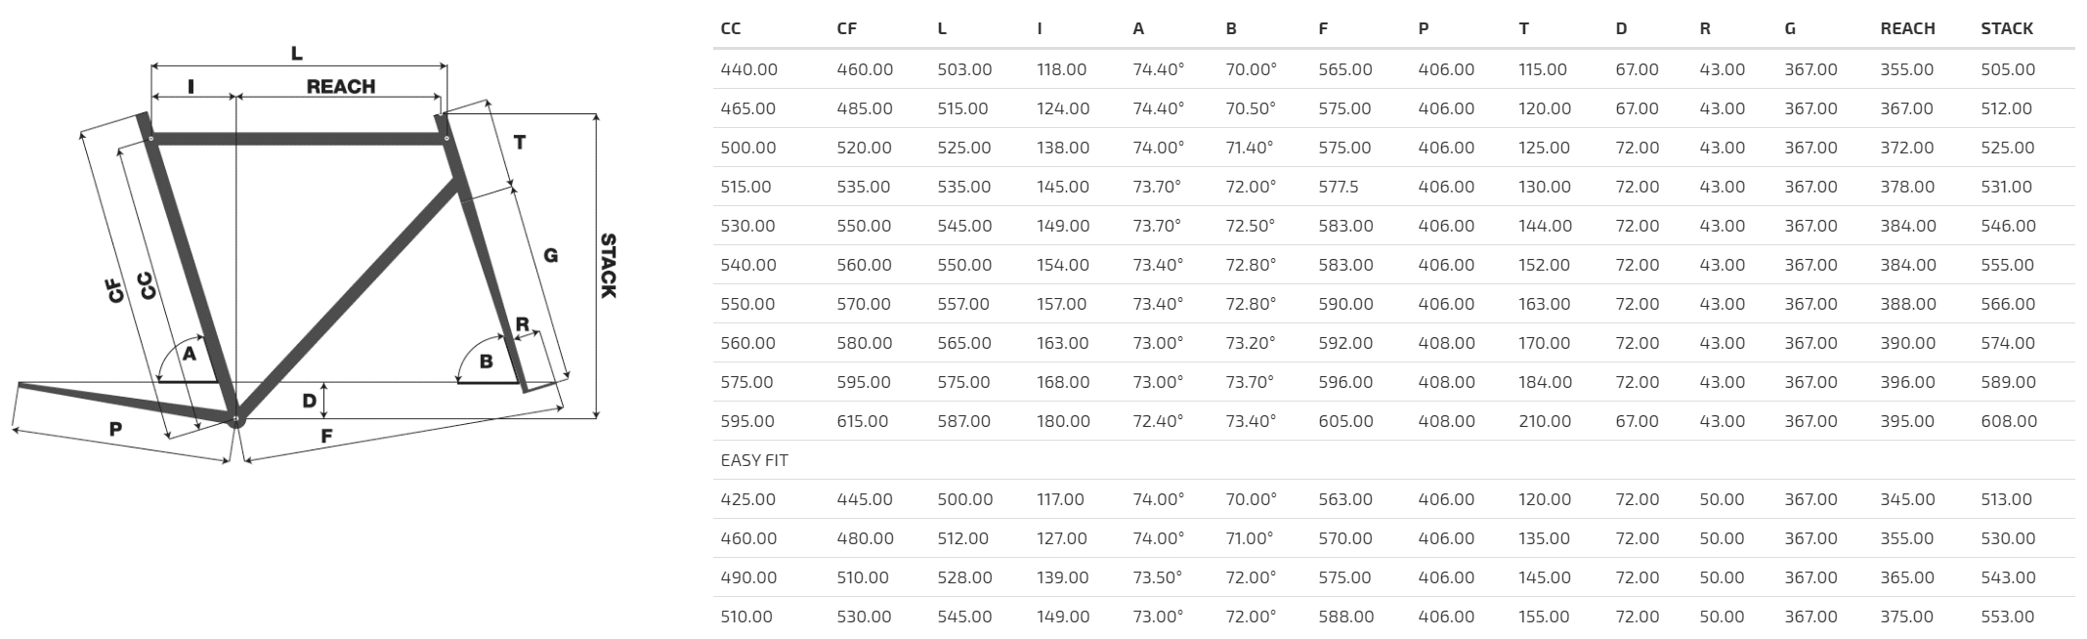Viewport: 2087px width, 639px height.
Task: Click the 577.5 value in F column
Action: (1338, 187)
